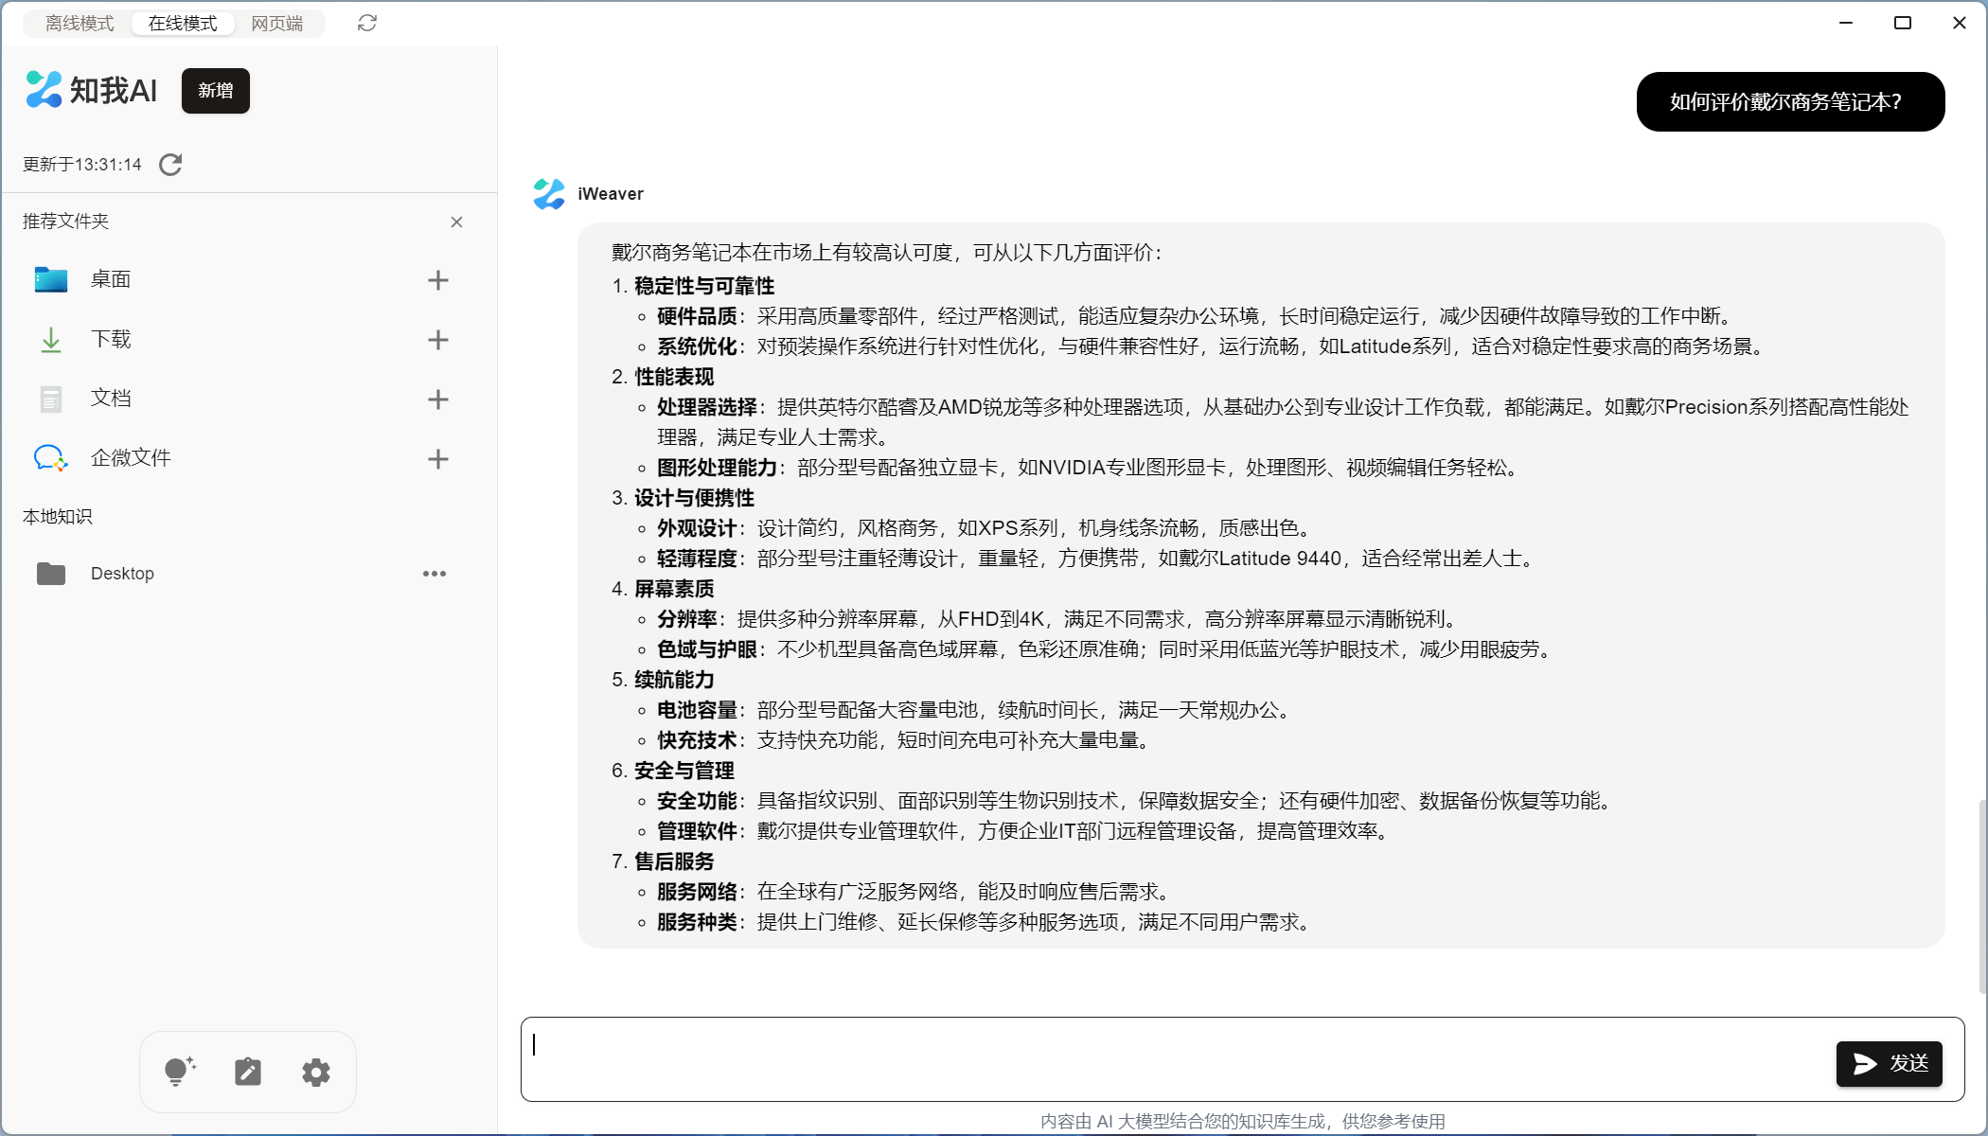Switch to 离线模式 tab
This screenshot has width=1988, height=1136.
(80, 24)
